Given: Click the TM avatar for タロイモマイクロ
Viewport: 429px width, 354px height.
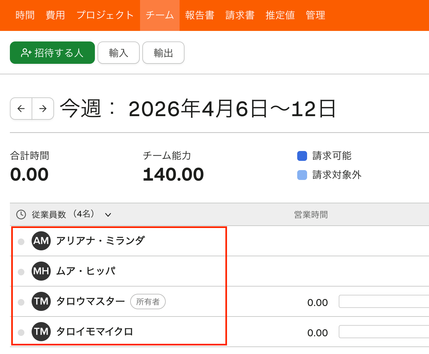Looking at the screenshot, I should point(41,332).
